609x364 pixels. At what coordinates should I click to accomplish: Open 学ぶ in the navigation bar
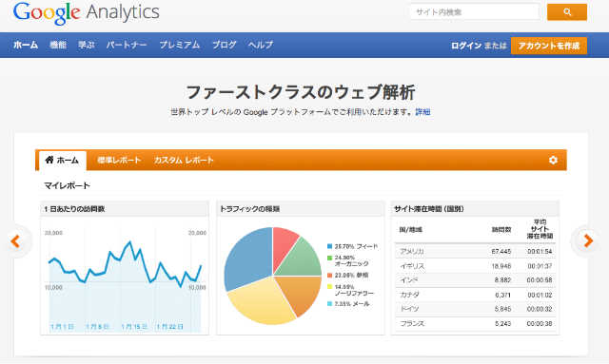(x=87, y=45)
